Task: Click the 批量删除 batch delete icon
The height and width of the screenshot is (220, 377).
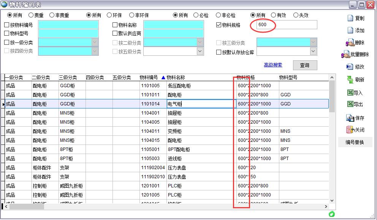Action: (x=346, y=55)
